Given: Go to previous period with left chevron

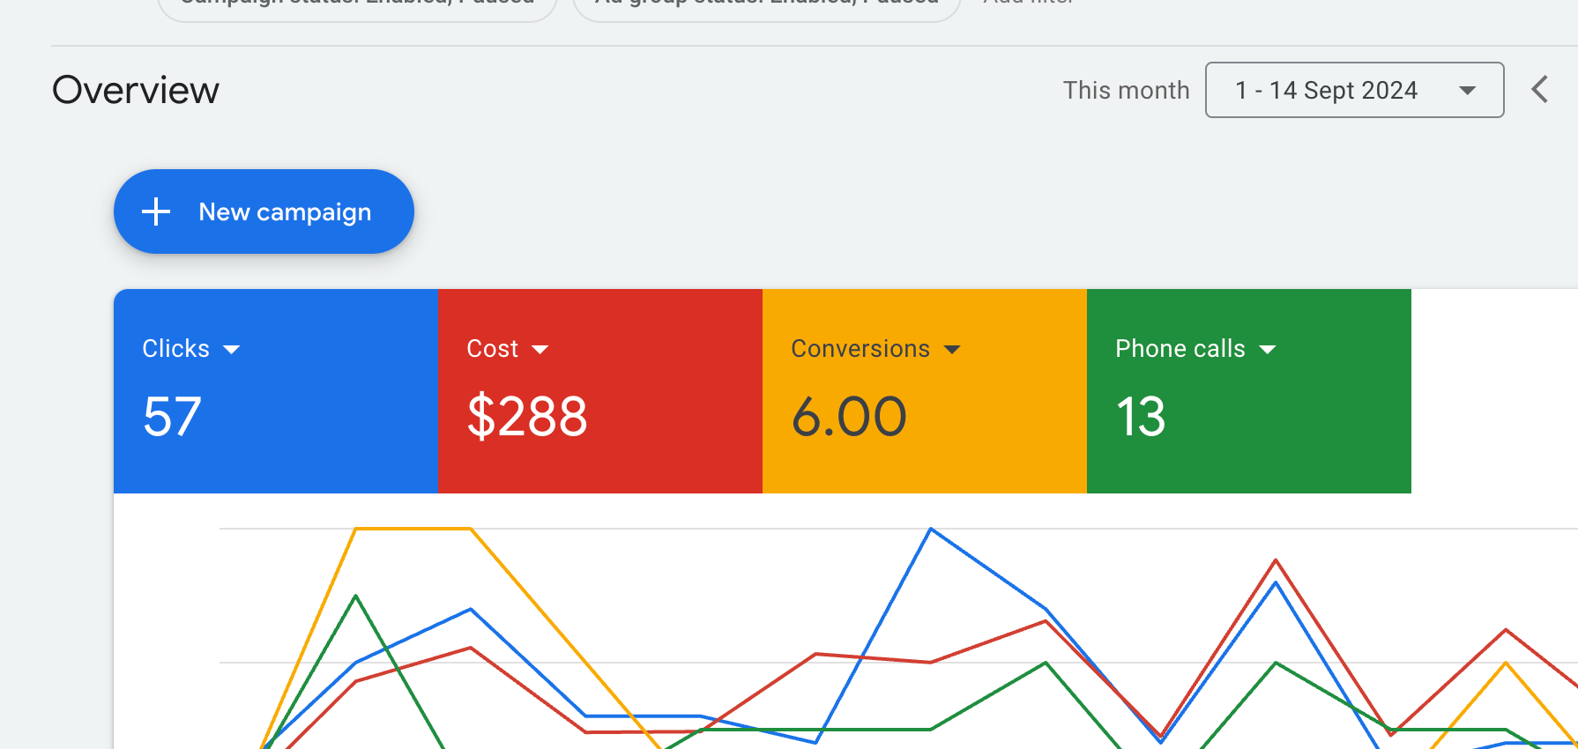Looking at the screenshot, I should 1539,89.
